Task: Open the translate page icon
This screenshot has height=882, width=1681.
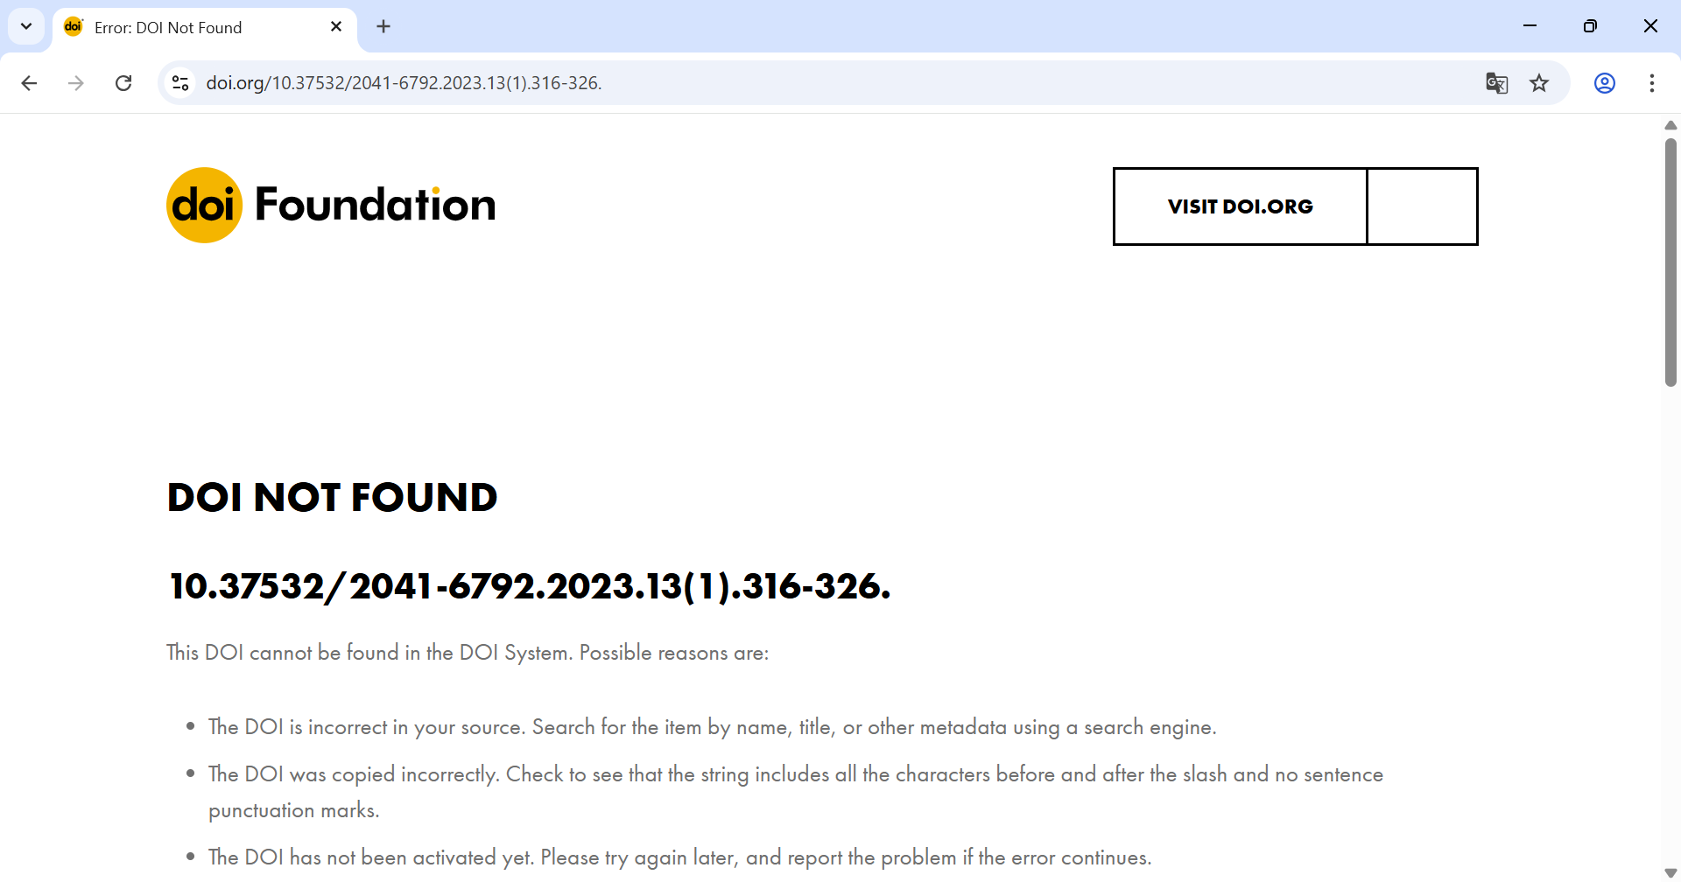Action: (x=1496, y=83)
